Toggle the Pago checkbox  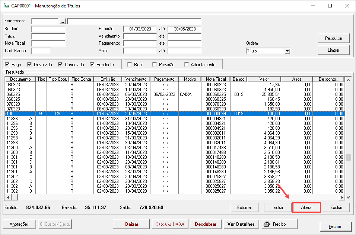tap(7, 65)
